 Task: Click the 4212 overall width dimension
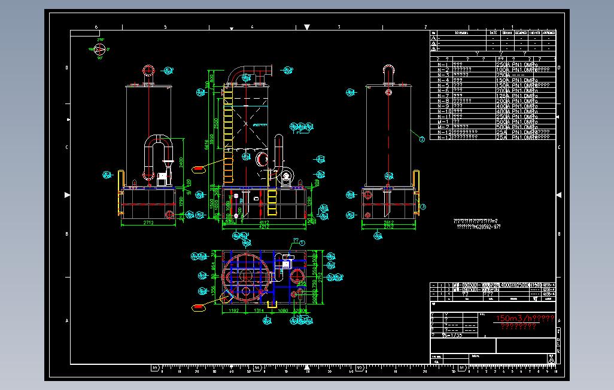(x=264, y=226)
